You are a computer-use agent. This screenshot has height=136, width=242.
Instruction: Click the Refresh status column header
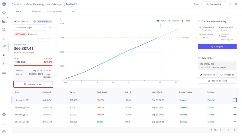185,92
